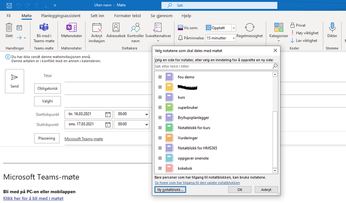This screenshot has width=346, height=203.
Task: Click the Valgfri button
Action: 47,101
